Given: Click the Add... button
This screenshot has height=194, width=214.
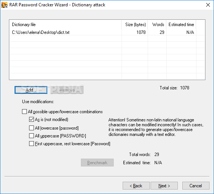Looking at the screenshot, I should click(31, 90).
